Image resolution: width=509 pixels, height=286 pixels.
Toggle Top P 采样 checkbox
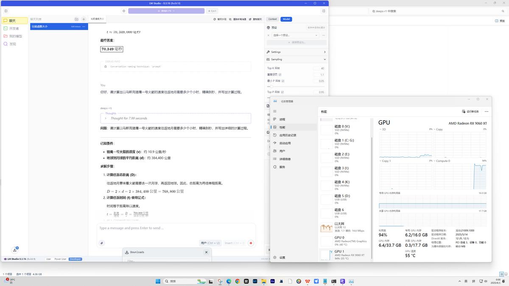point(282,92)
